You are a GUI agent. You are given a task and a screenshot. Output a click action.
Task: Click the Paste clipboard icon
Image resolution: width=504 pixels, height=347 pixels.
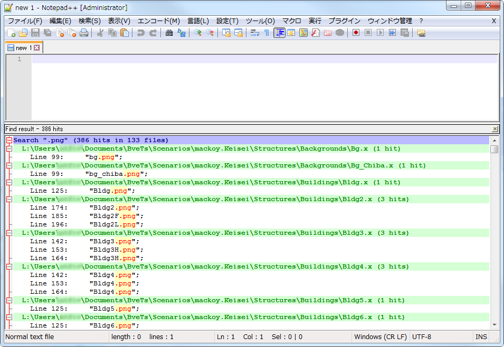coord(125,33)
